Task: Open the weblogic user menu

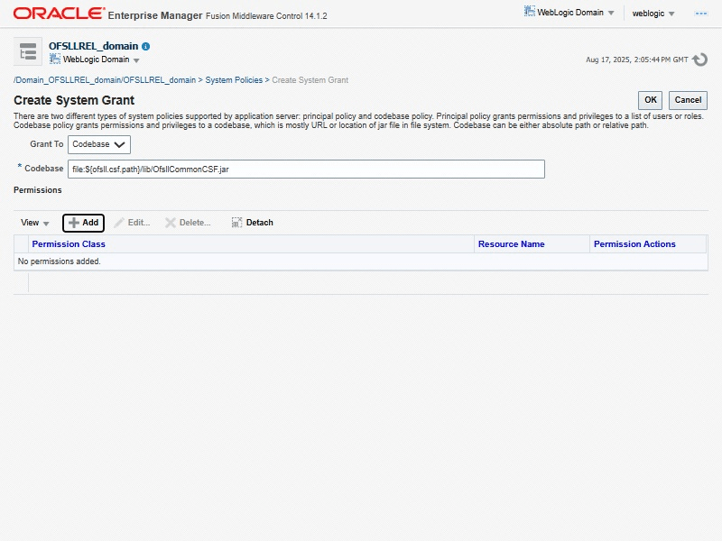Action: pos(653,14)
